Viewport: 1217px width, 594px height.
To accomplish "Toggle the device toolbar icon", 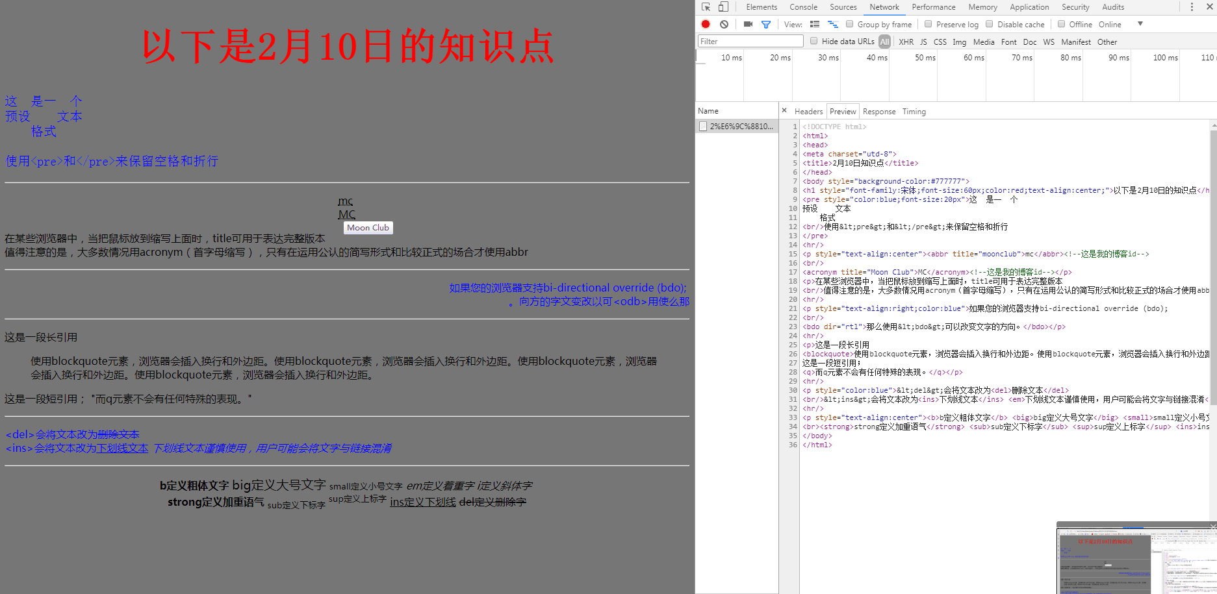I will pos(723,7).
